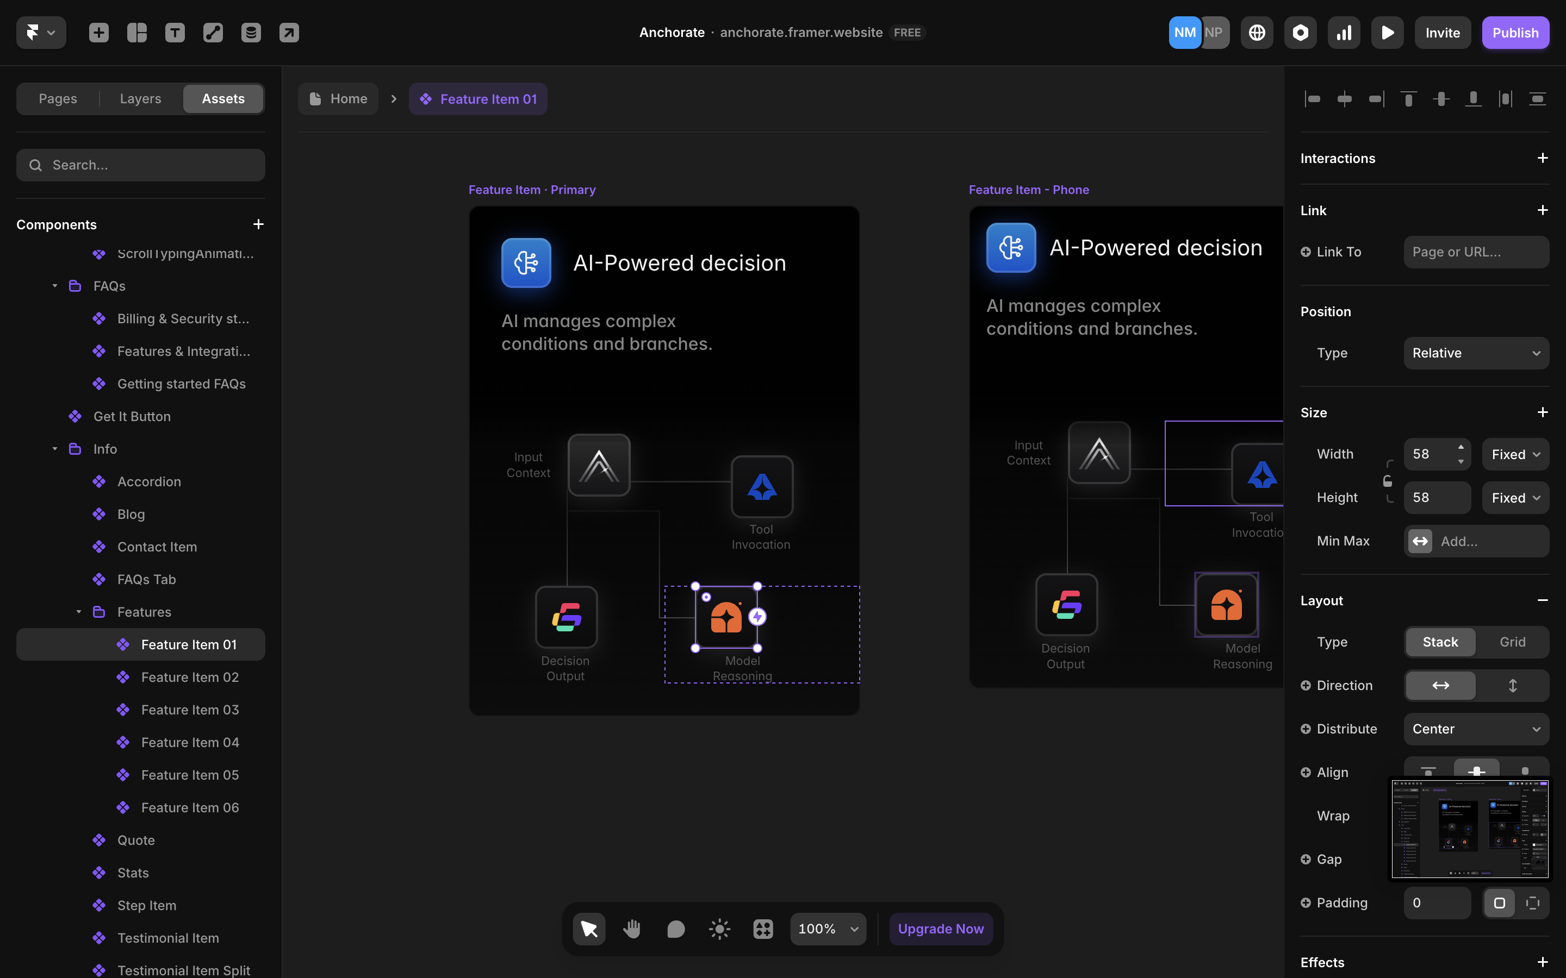
Task: Set Direction to vertical
Action: point(1512,685)
